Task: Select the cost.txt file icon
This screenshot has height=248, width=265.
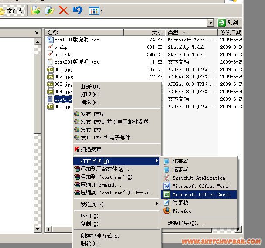Action: (50, 99)
